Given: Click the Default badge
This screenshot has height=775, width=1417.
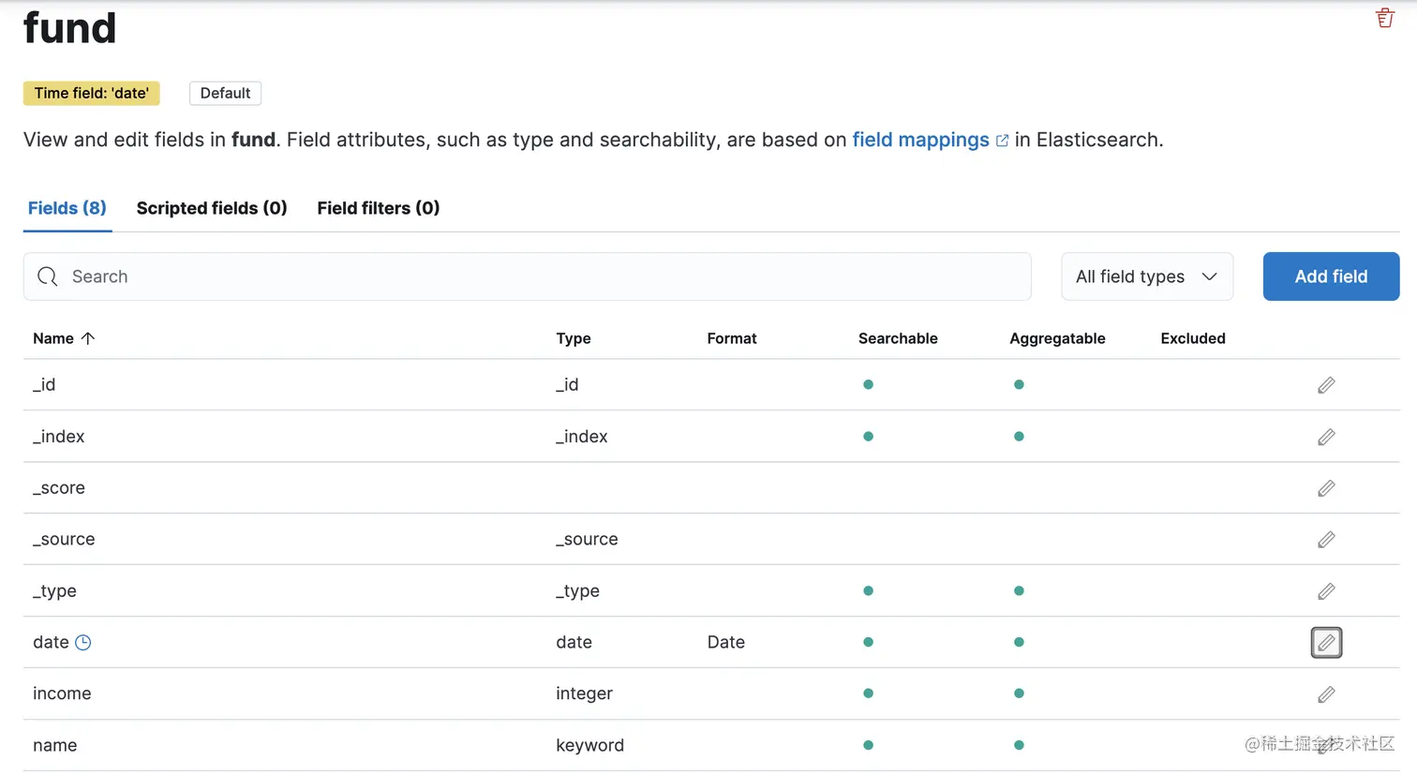Looking at the screenshot, I should [x=225, y=94].
